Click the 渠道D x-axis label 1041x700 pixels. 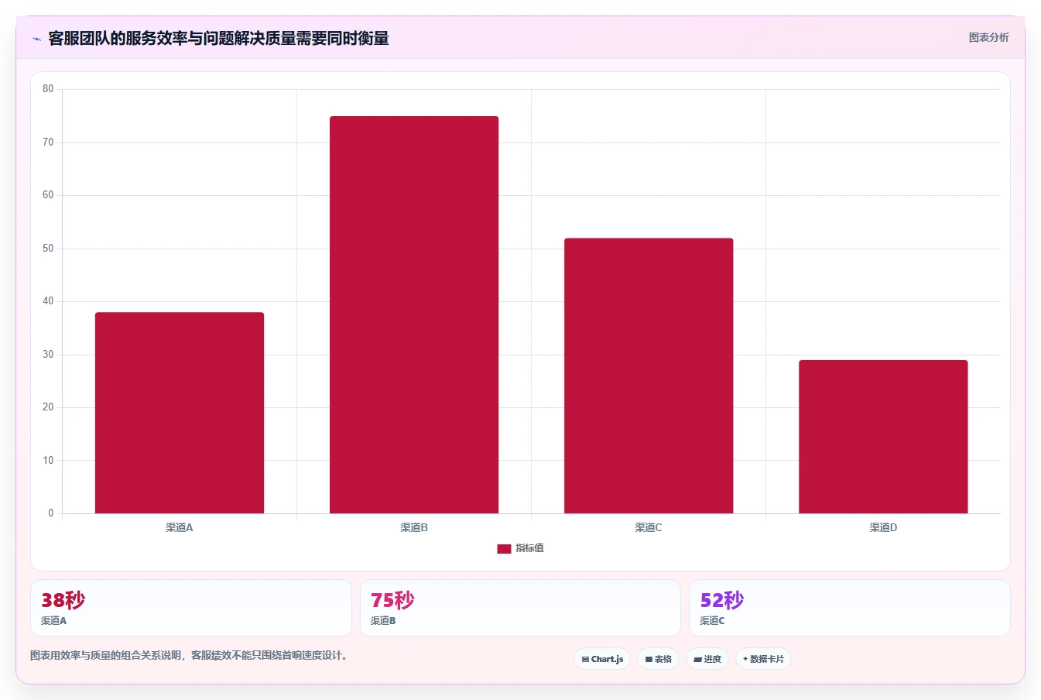pos(883,527)
